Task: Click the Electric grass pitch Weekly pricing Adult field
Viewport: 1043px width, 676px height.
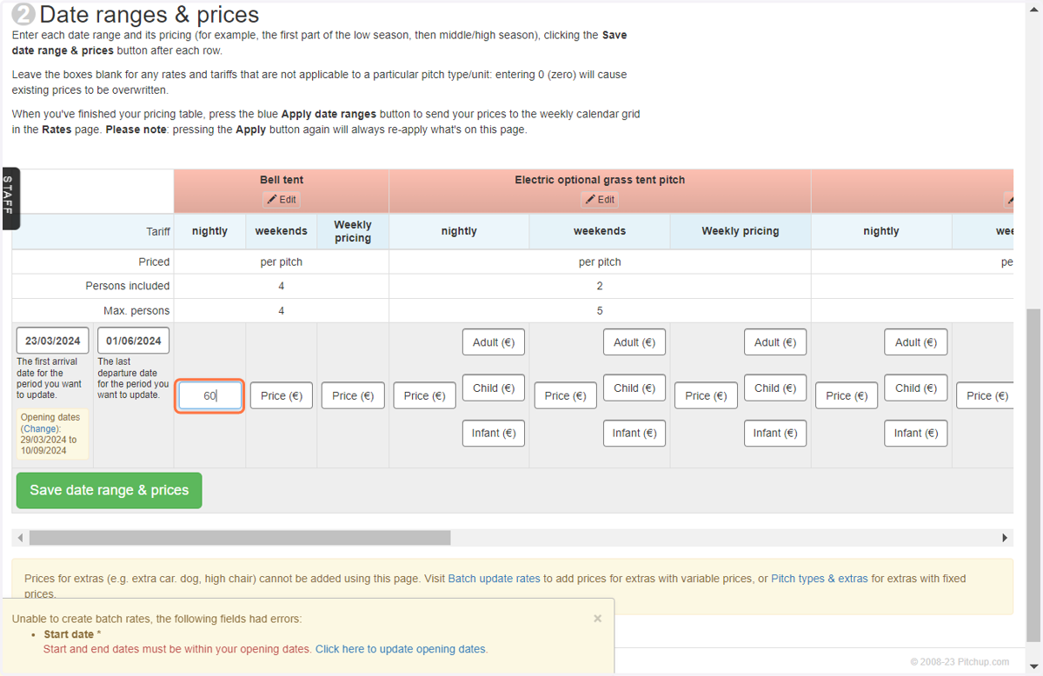Action: (x=775, y=342)
